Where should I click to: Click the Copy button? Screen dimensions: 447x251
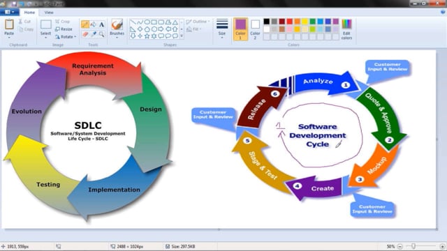pos(26,29)
